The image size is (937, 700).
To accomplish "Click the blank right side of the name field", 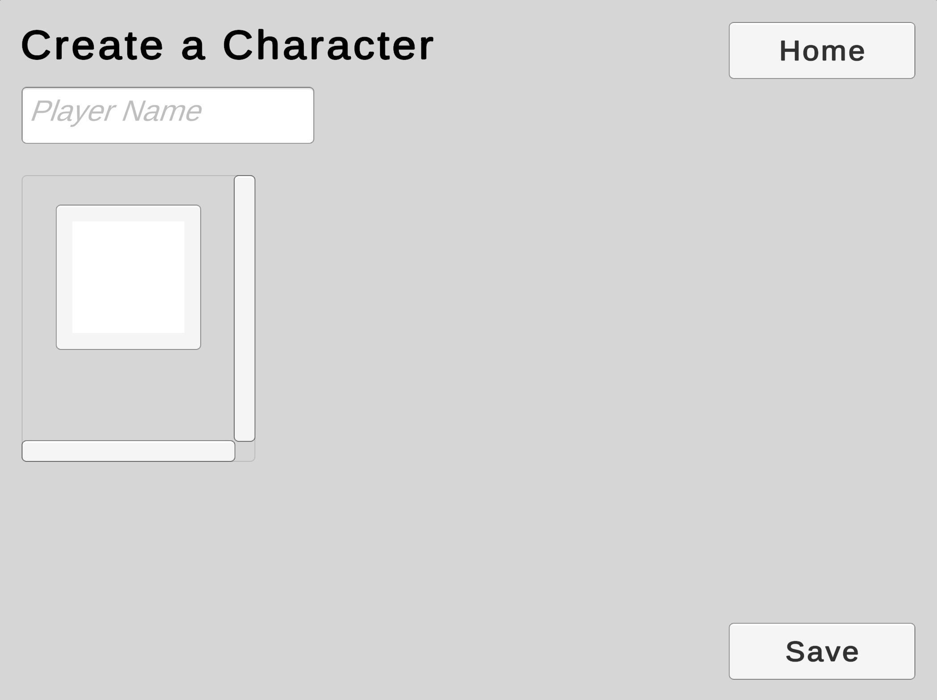I will click(x=268, y=115).
